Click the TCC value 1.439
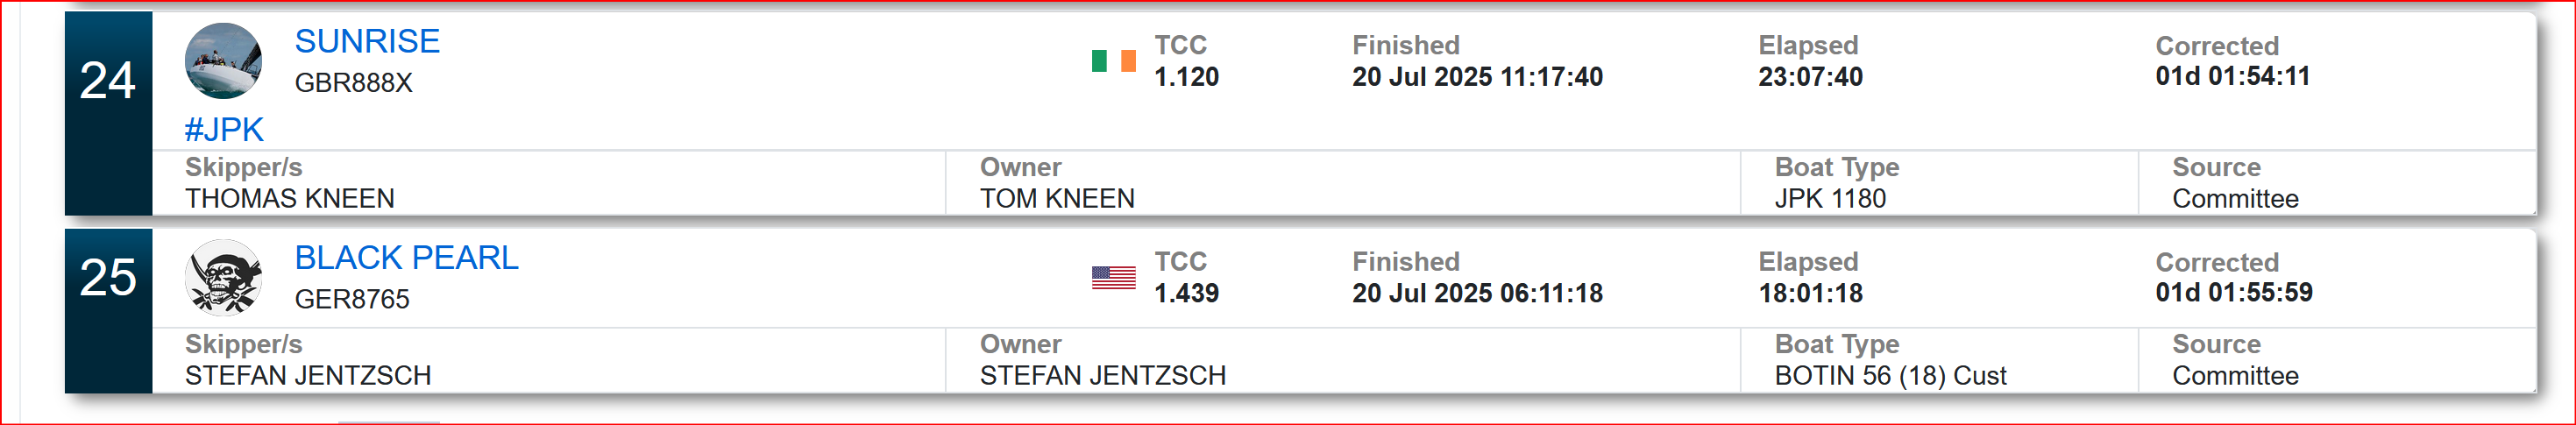Viewport: 2576px width, 425px height. (1186, 293)
